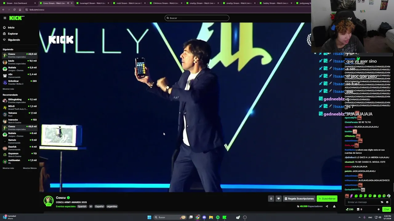Open Explorar in sidebar
This screenshot has width=394, height=221.
(13, 34)
